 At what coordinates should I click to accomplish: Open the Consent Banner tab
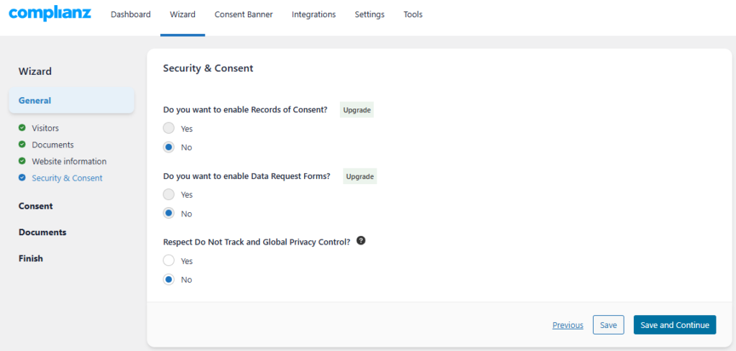click(x=244, y=14)
